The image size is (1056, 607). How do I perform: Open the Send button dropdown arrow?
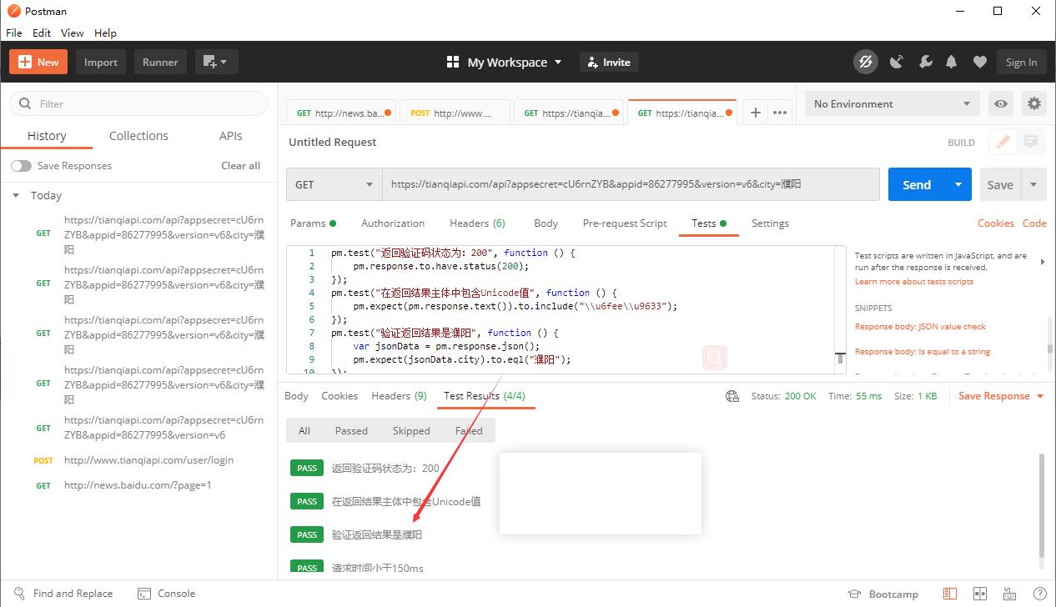[x=958, y=184]
